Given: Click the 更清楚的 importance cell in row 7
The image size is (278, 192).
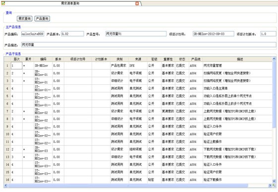Looking at the screenshot, I should [x=168, y=111].
